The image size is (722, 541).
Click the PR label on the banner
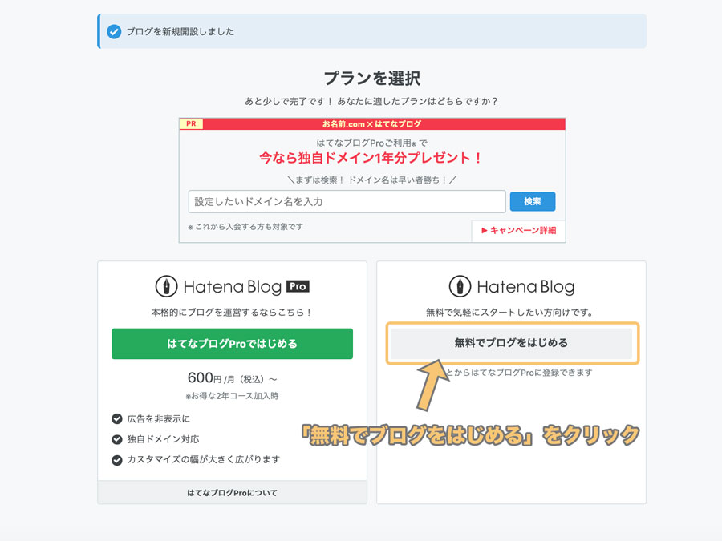[x=191, y=123]
